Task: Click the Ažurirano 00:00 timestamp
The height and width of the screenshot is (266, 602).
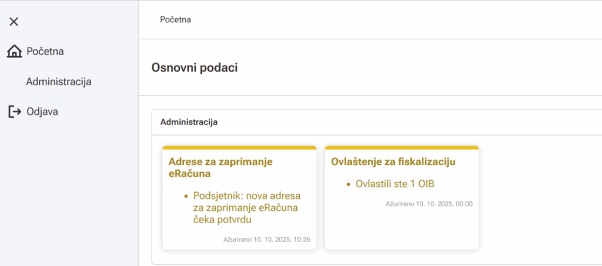Action: click(429, 204)
